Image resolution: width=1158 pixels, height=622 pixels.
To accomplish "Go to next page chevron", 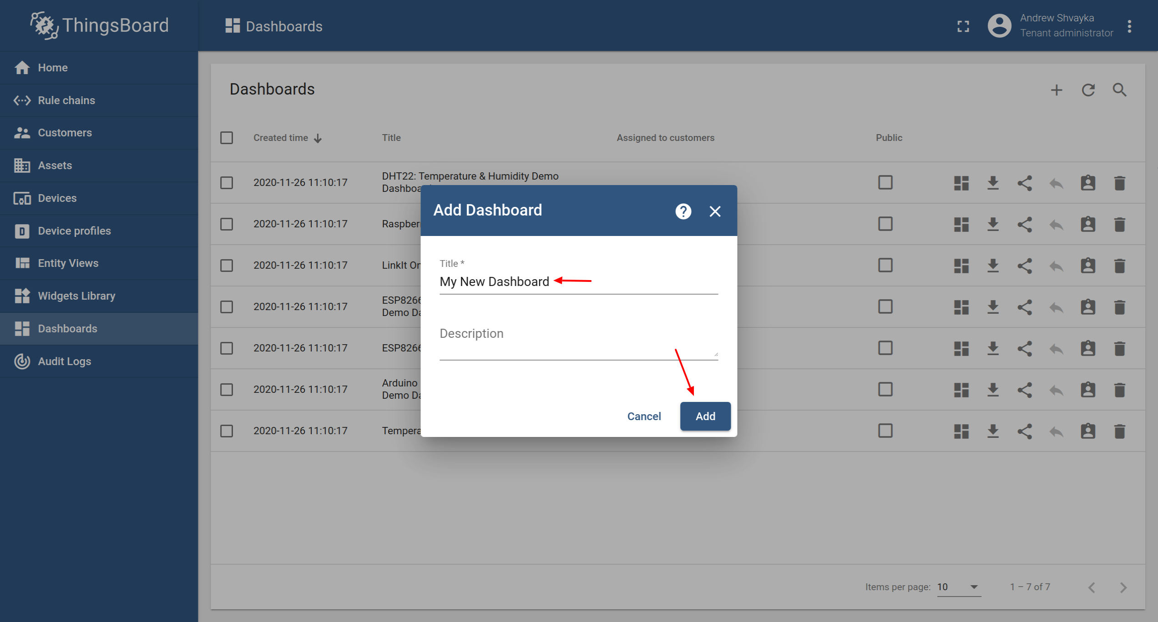I will pyautogui.click(x=1123, y=587).
